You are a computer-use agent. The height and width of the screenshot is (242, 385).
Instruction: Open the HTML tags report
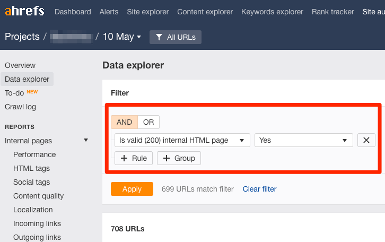pyautogui.click(x=31, y=168)
